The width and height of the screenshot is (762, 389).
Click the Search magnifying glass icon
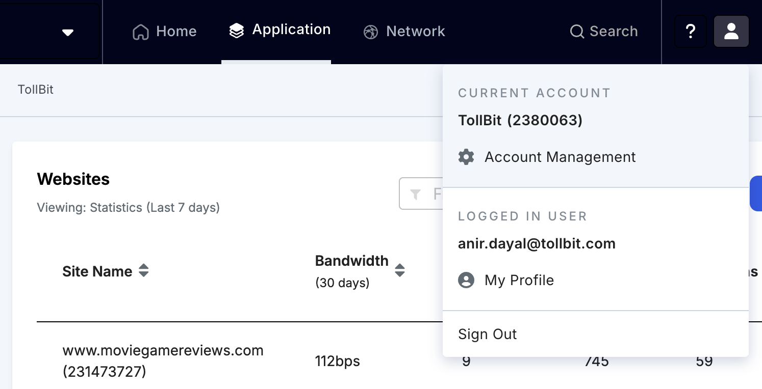click(x=577, y=32)
